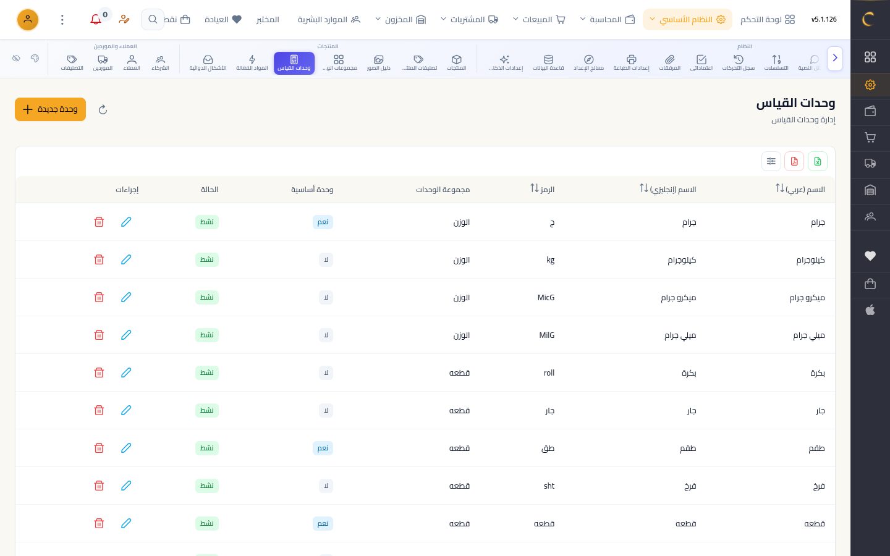Expand the المبيعات menu

pyautogui.click(x=539, y=20)
